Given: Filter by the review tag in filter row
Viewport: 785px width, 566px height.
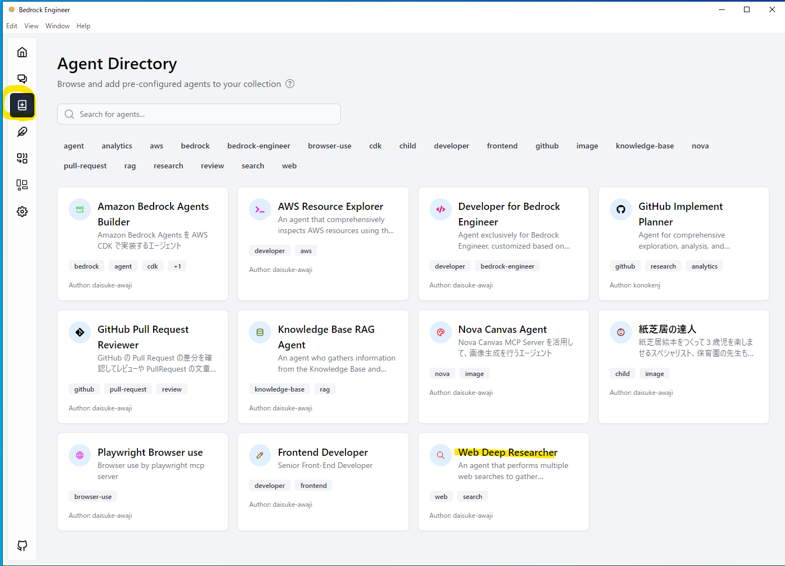Looking at the screenshot, I should [x=212, y=166].
